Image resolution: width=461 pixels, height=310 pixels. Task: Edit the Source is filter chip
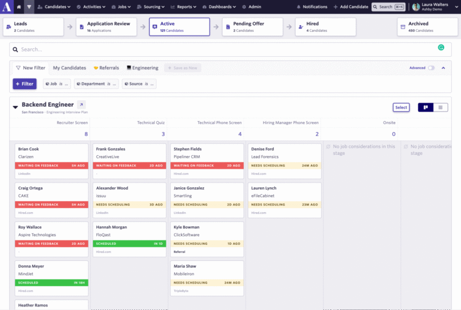coord(139,84)
